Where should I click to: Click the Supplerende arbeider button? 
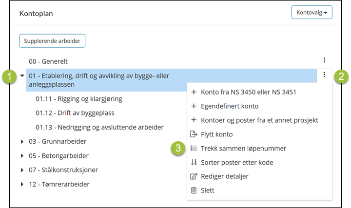click(x=52, y=41)
